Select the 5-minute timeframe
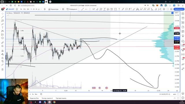Viewport: 185px width, 104px height. [21, 9]
